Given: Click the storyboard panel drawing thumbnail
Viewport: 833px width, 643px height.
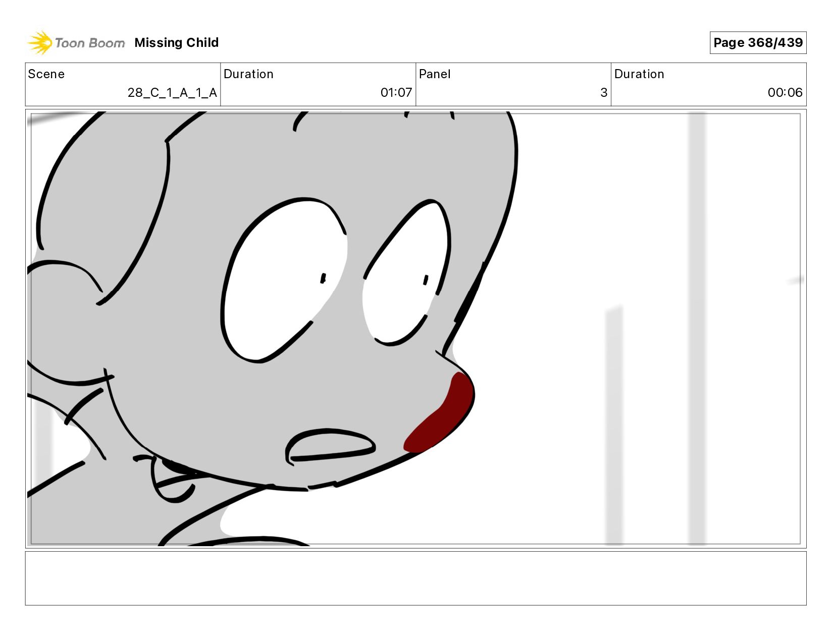Looking at the screenshot, I should pyautogui.click(x=416, y=329).
